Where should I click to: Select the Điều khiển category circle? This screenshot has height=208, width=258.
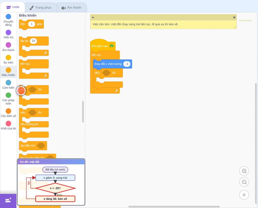[x=9, y=70]
